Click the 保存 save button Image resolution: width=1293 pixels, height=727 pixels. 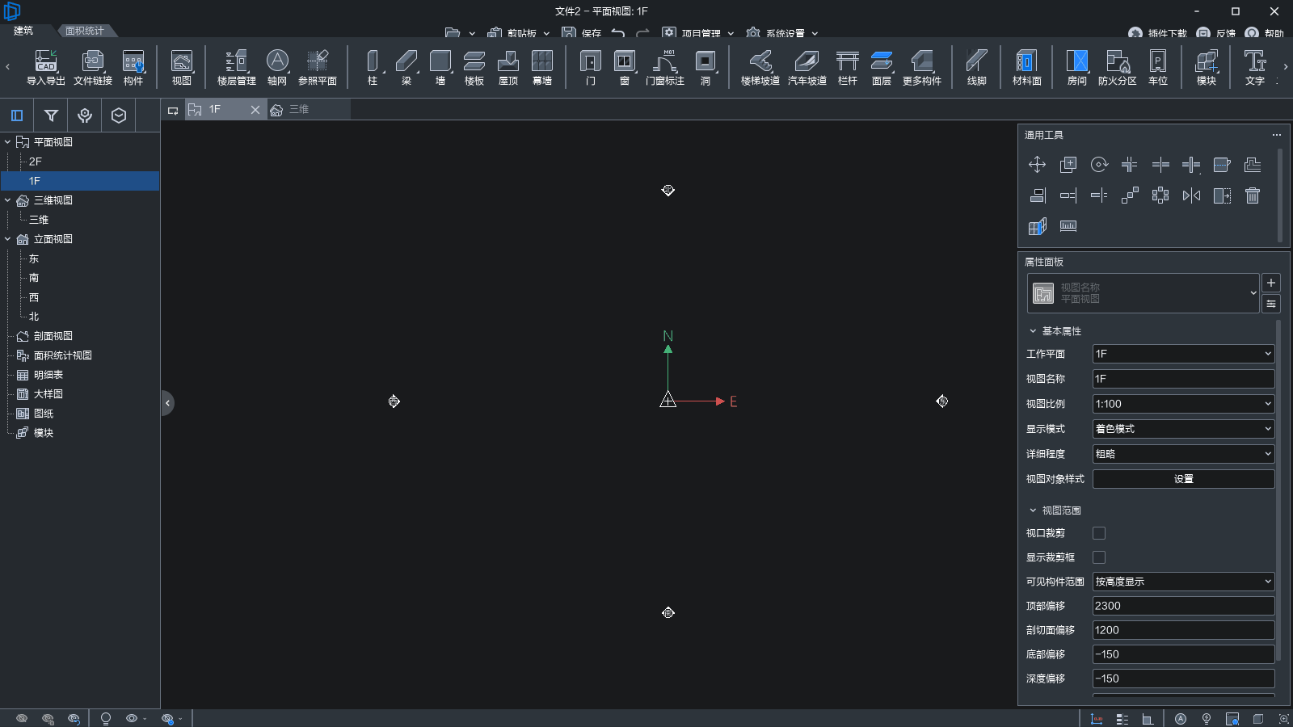point(582,33)
